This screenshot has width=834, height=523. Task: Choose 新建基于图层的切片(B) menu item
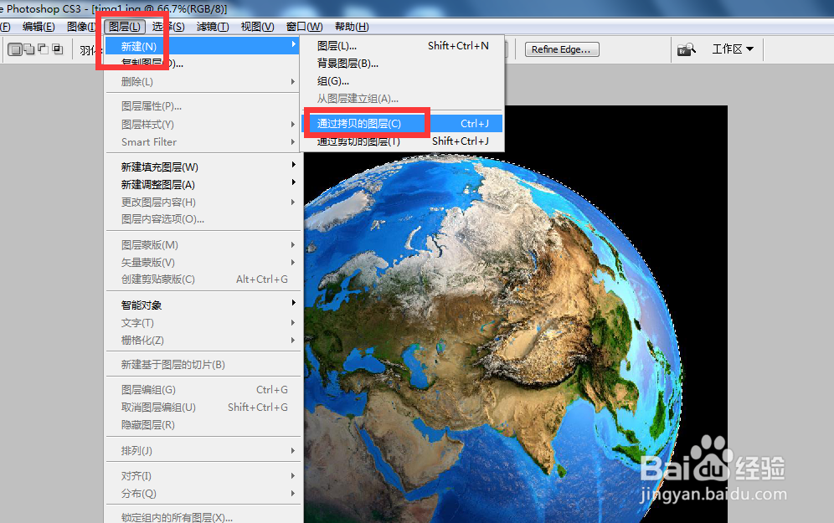(x=203, y=365)
